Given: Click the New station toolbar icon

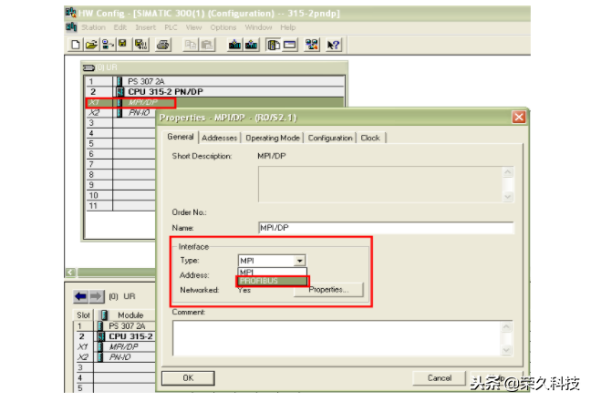Looking at the screenshot, I should (x=76, y=44).
